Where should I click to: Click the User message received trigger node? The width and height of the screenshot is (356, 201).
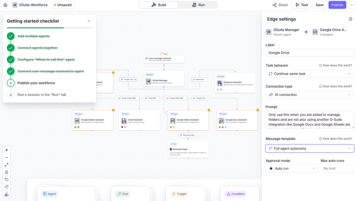point(164,59)
